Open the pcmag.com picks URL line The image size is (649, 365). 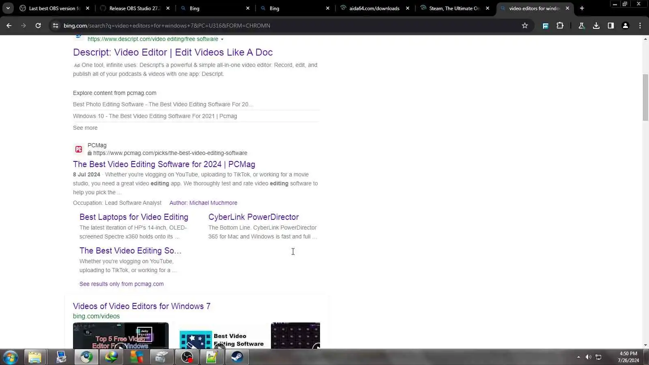click(170, 153)
